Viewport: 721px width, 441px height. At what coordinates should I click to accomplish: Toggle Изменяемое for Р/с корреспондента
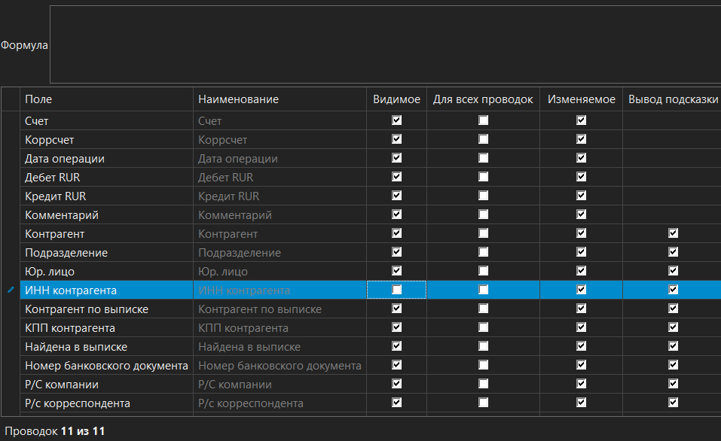click(581, 403)
